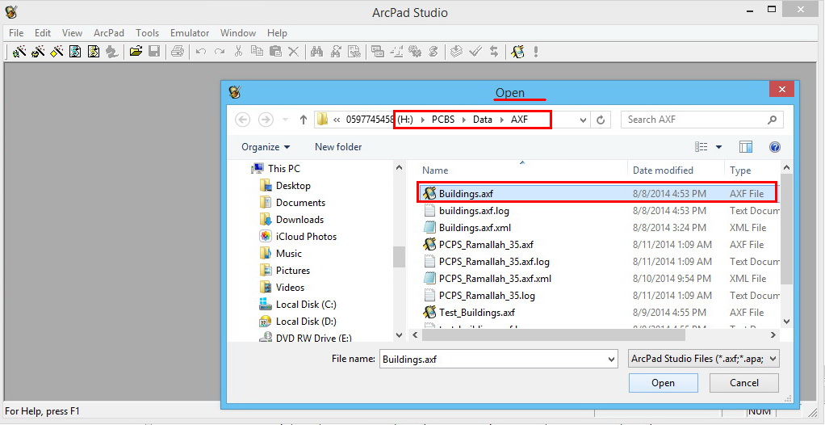Click the two-way arrows toolbar icon
The height and width of the screenshot is (425, 825).
coord(494,51)
